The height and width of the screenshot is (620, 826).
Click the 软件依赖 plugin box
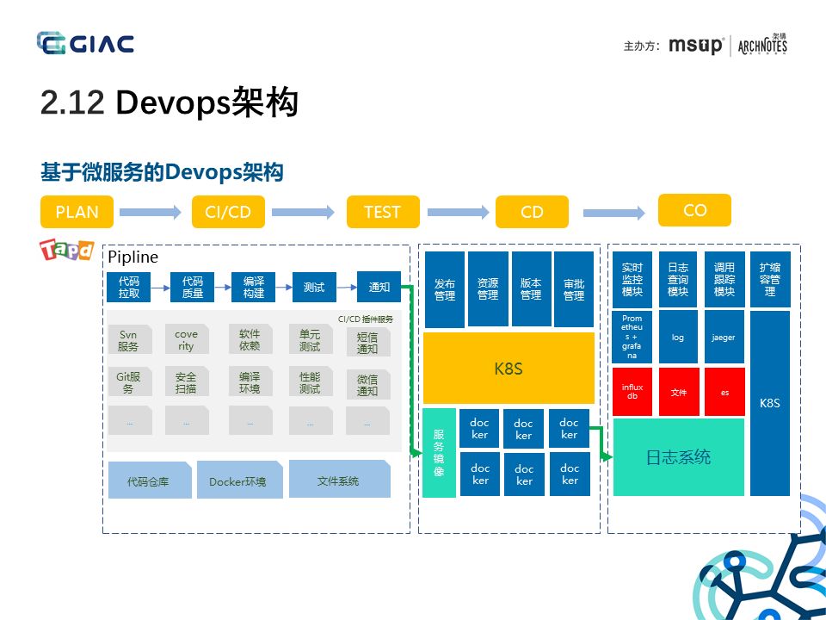[x=250, y=340]
